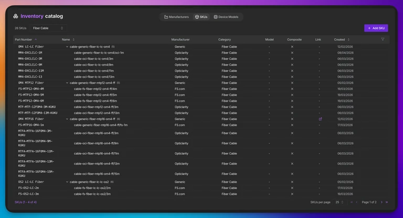Click Composite X mark in OS2 LC-LC Fiber row
The width and height of the screenshot is (403, 218).
[292, 182]
